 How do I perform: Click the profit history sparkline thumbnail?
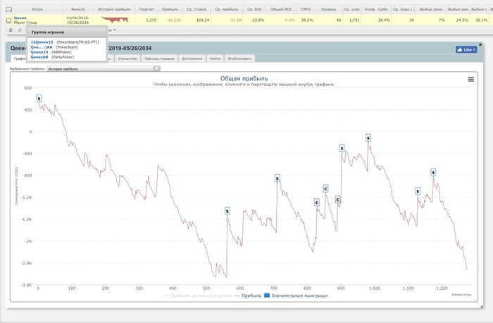pyautogui.click(x=114, y=20)
